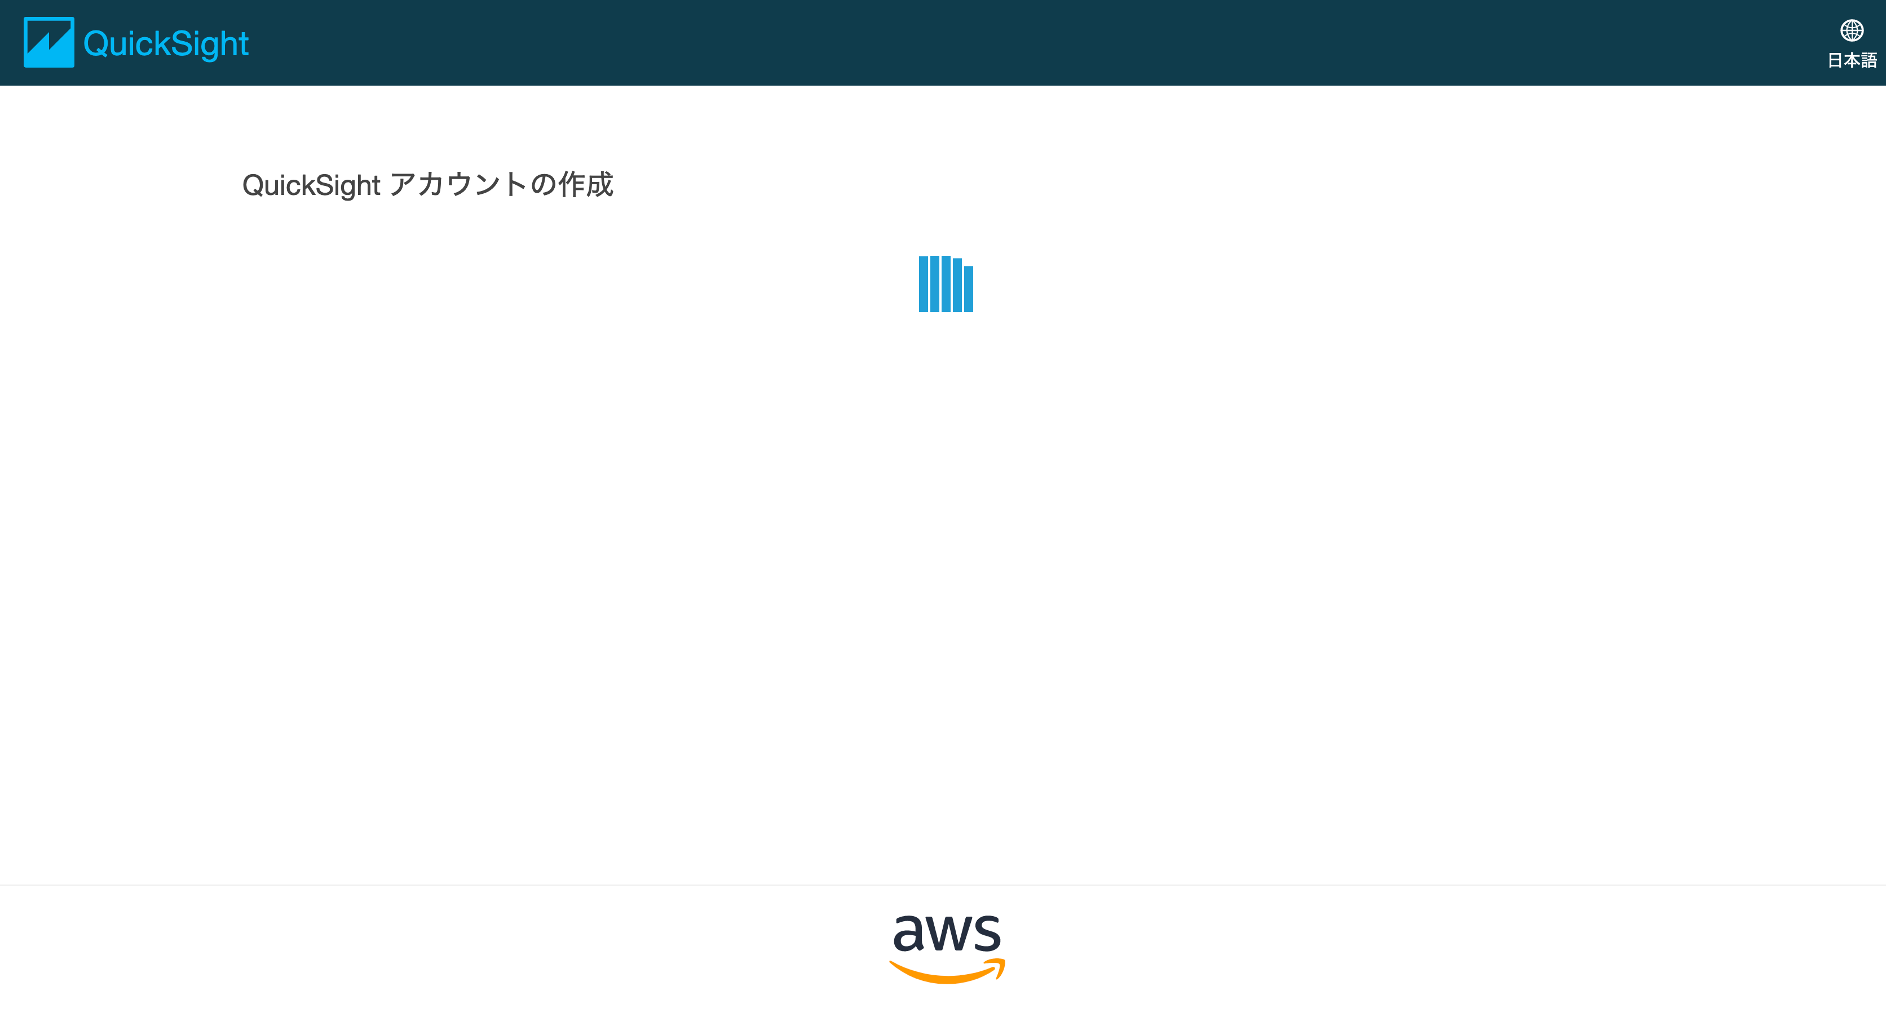Click the middle bar of loading spinner
Screen dimensions: 1886x1013
[x=946, y=284]
